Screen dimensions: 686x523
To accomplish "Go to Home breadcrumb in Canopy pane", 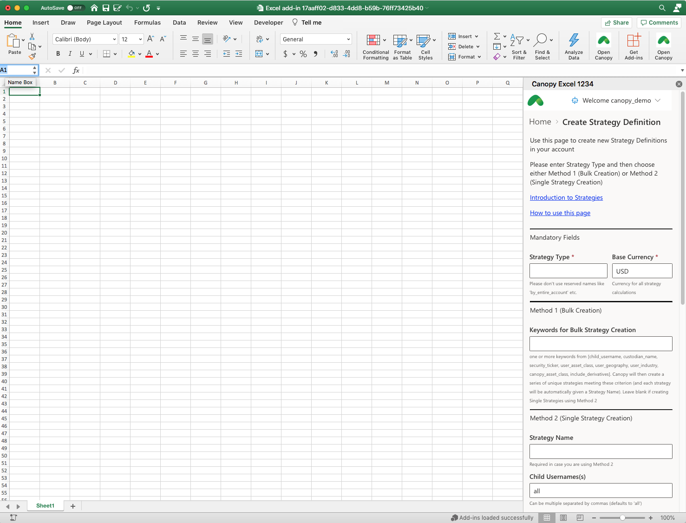I will [540, 122].
